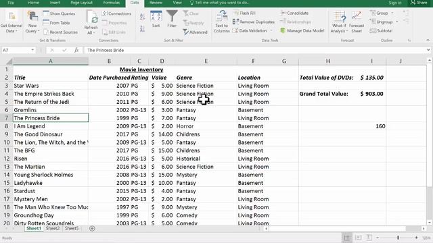Select 'Movie Inventory' title cell
Viewport: 433px width, 243px height.
point(141,70)
